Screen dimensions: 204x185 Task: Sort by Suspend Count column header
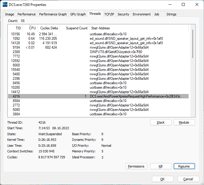[75, 28]
